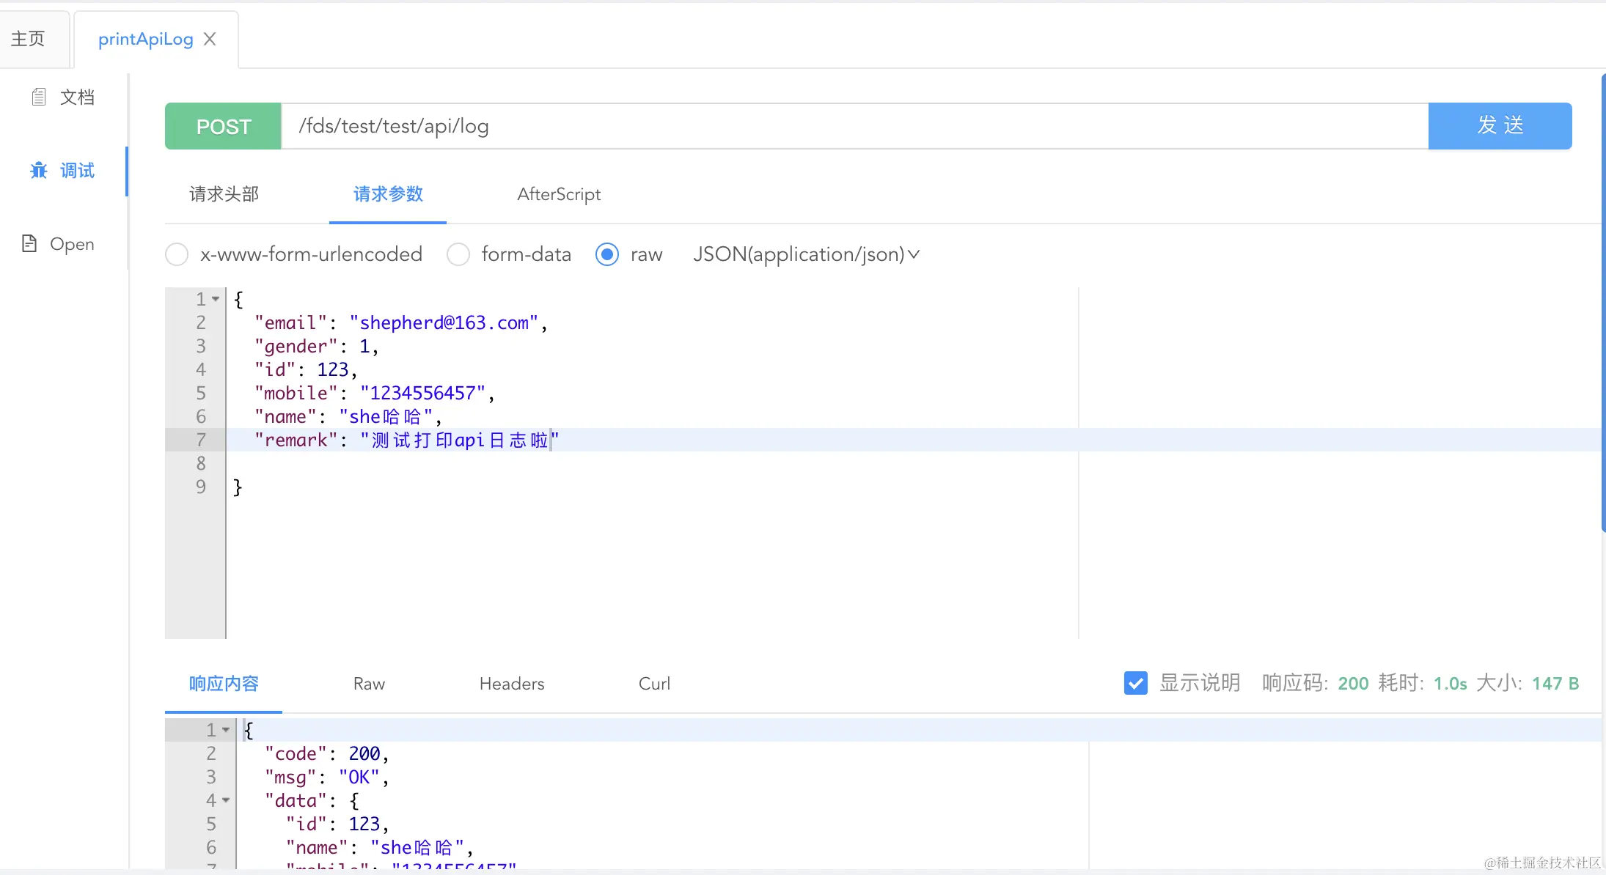
Task: Toggle the 显示说明 checkbox
Action: pyautogui.click(x=1135, y=683)
